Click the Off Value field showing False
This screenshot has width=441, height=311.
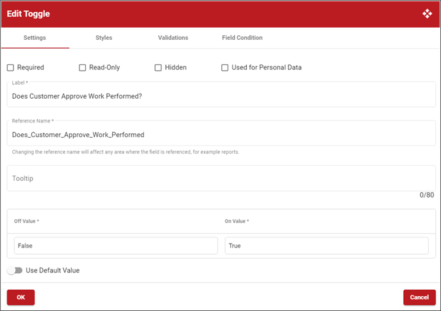click(116, 246)
